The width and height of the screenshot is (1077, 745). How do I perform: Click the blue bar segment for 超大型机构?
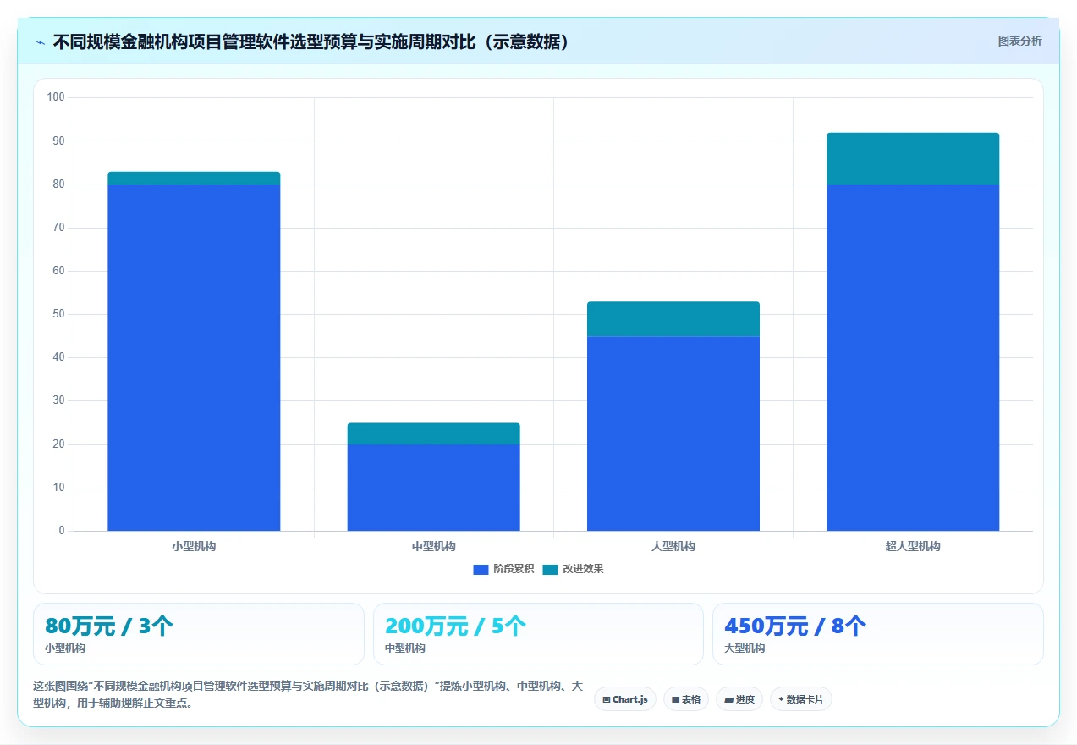(913, 357)
